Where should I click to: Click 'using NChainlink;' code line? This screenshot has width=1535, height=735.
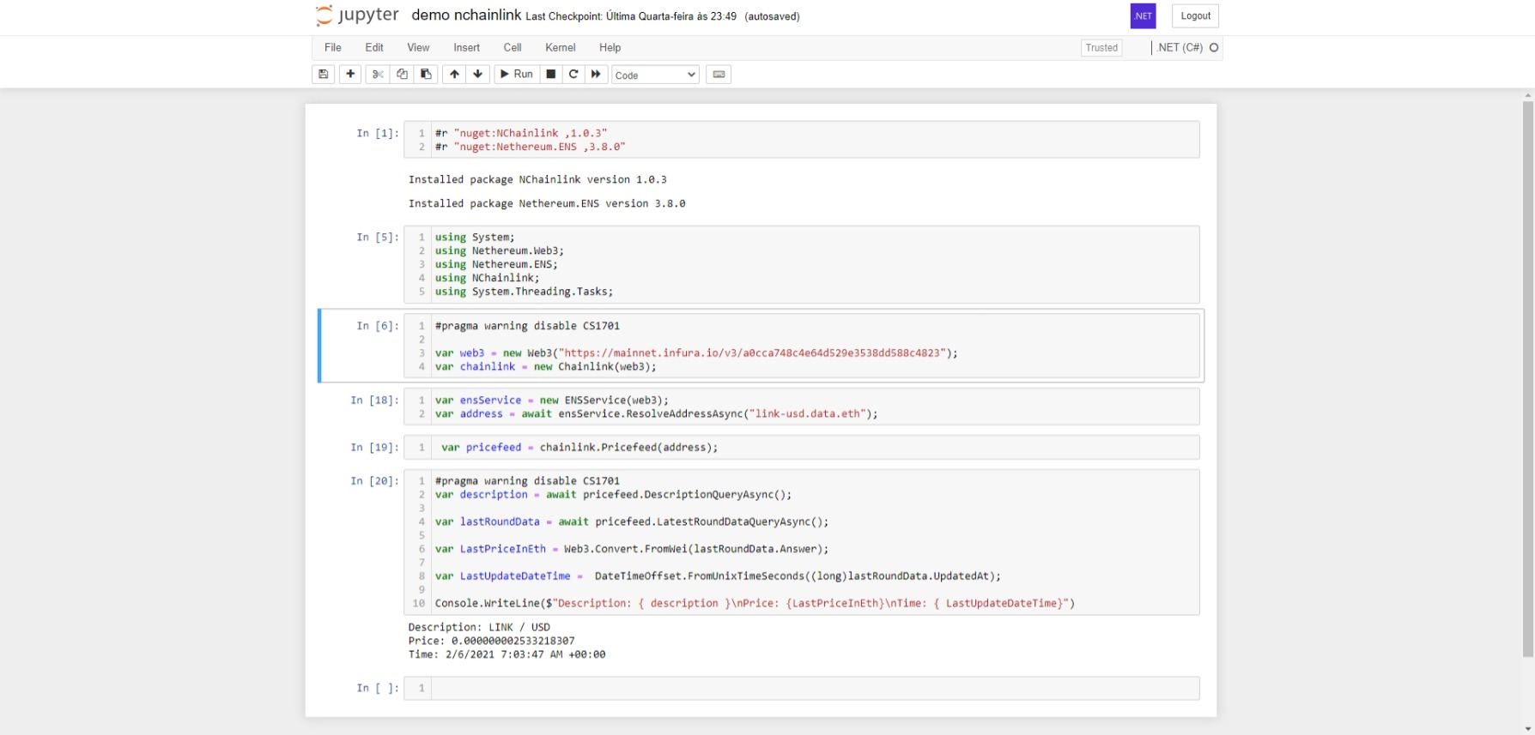(x=487, y=279)
